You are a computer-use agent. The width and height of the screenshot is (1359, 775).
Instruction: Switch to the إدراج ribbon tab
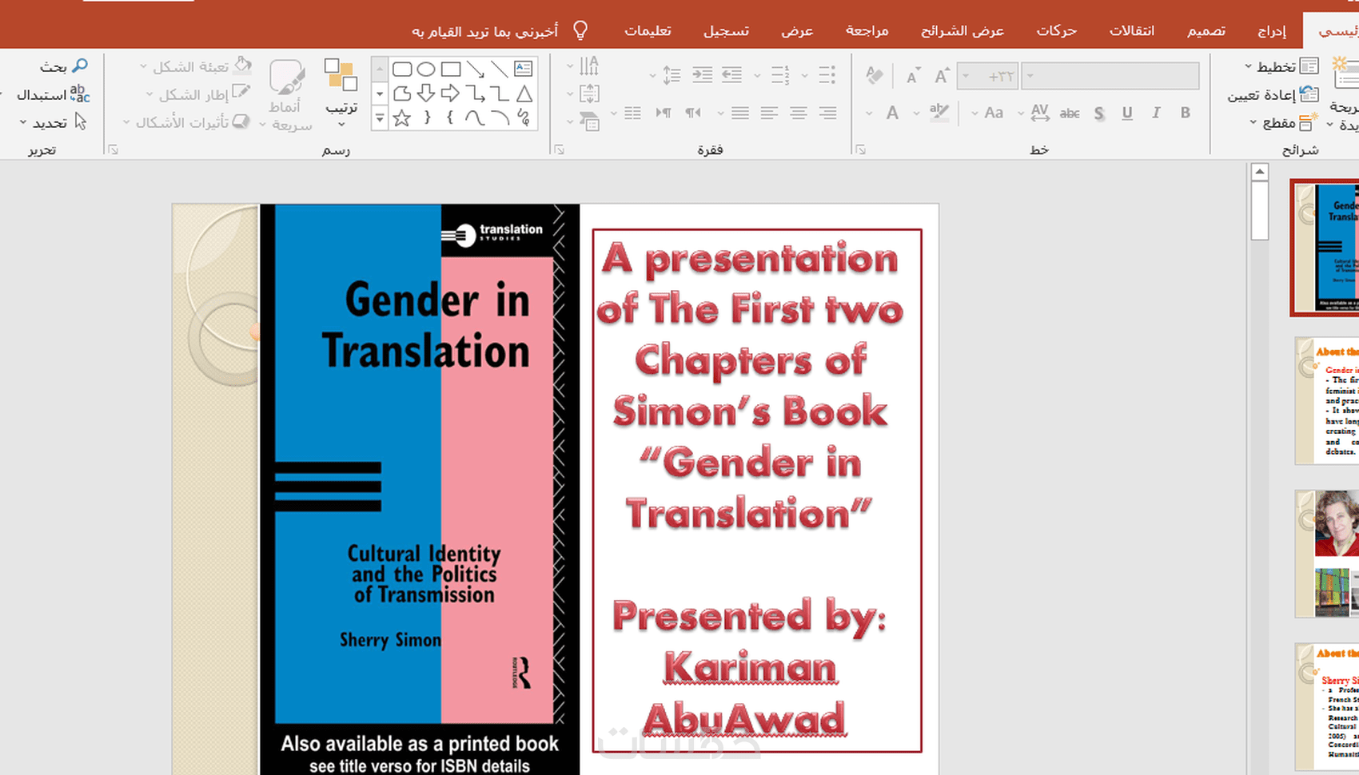tap(1271, 30)
